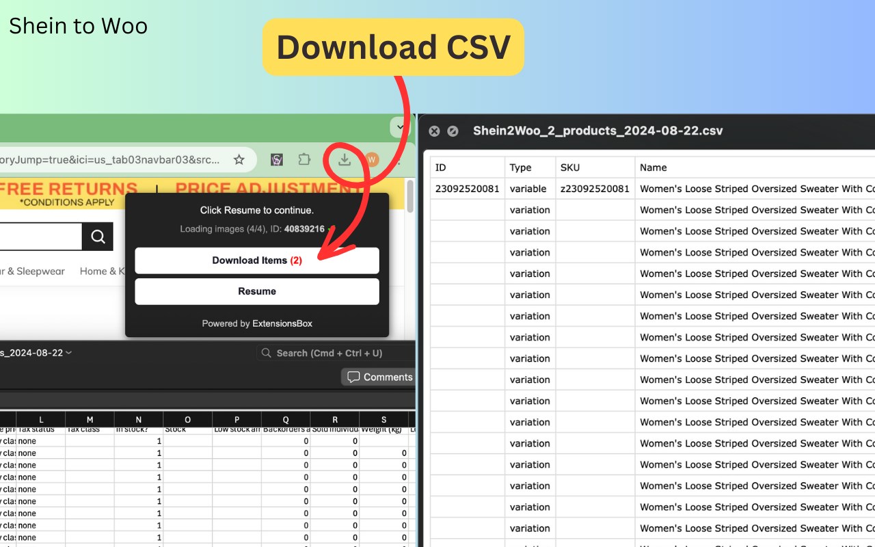This screenshot has width=875, height=547.
Task: Click the 'Tax status' cell in spreadsheet
Action: coord(41,430)
